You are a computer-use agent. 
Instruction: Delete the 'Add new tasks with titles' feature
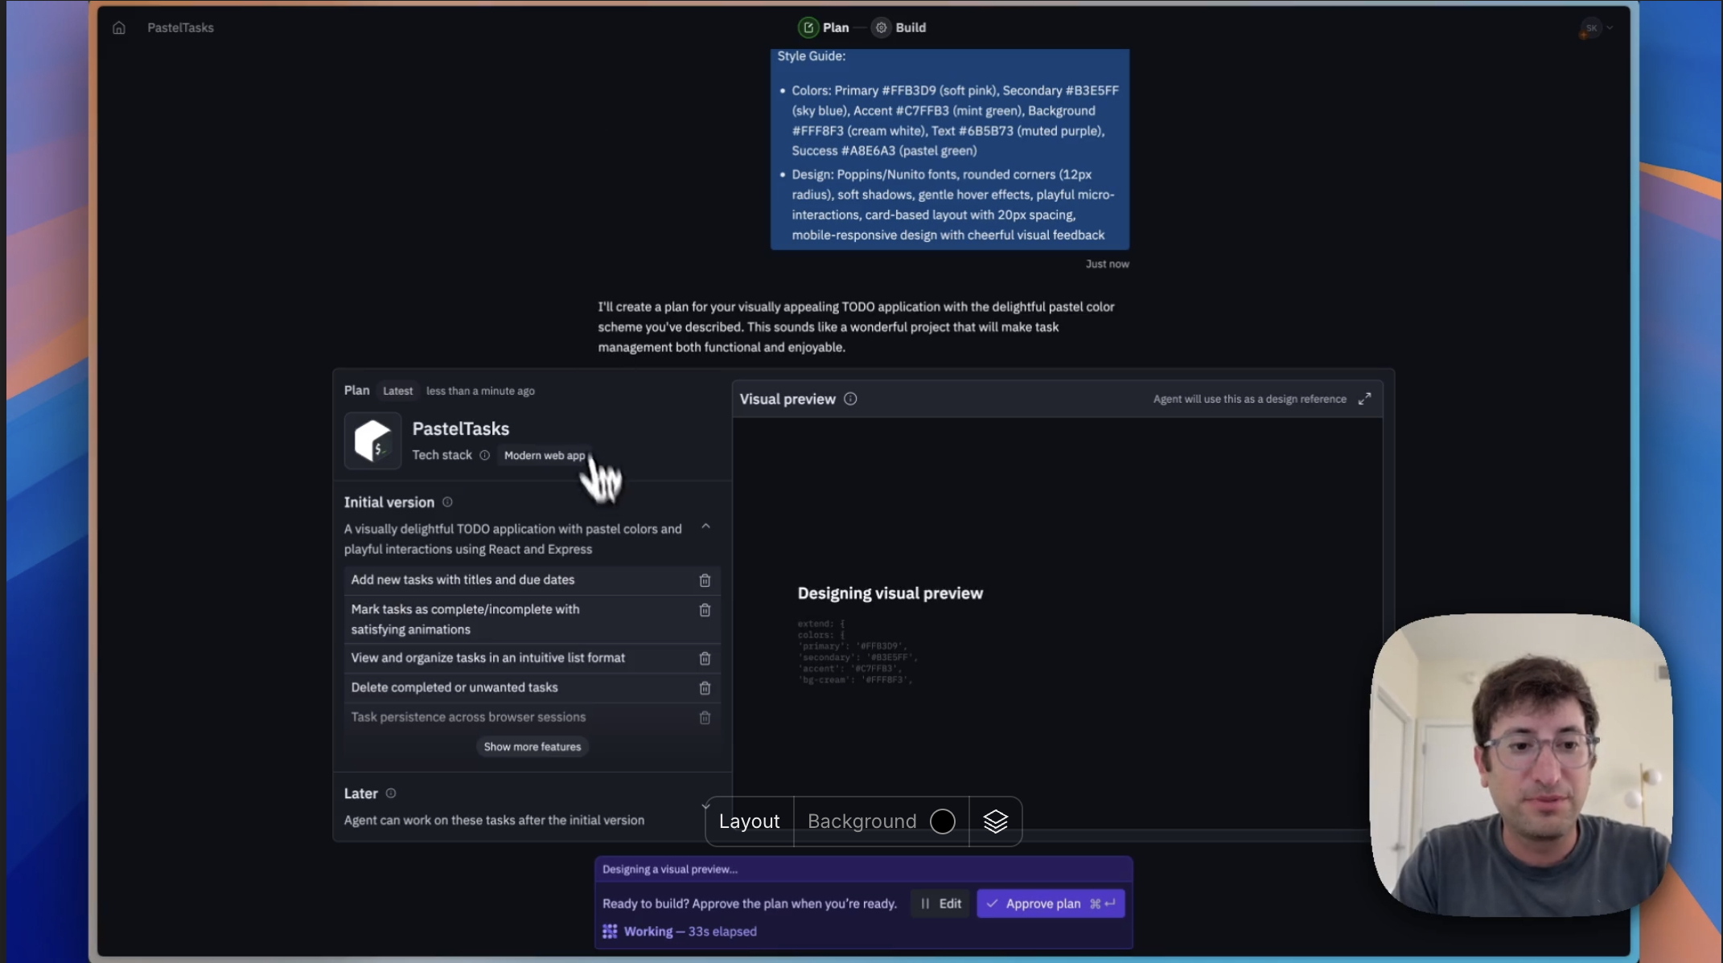click(705, 580)
